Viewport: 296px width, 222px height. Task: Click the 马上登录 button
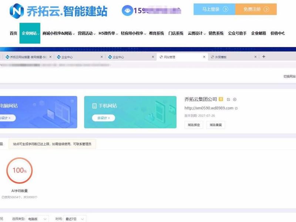(x=214, y=9)
